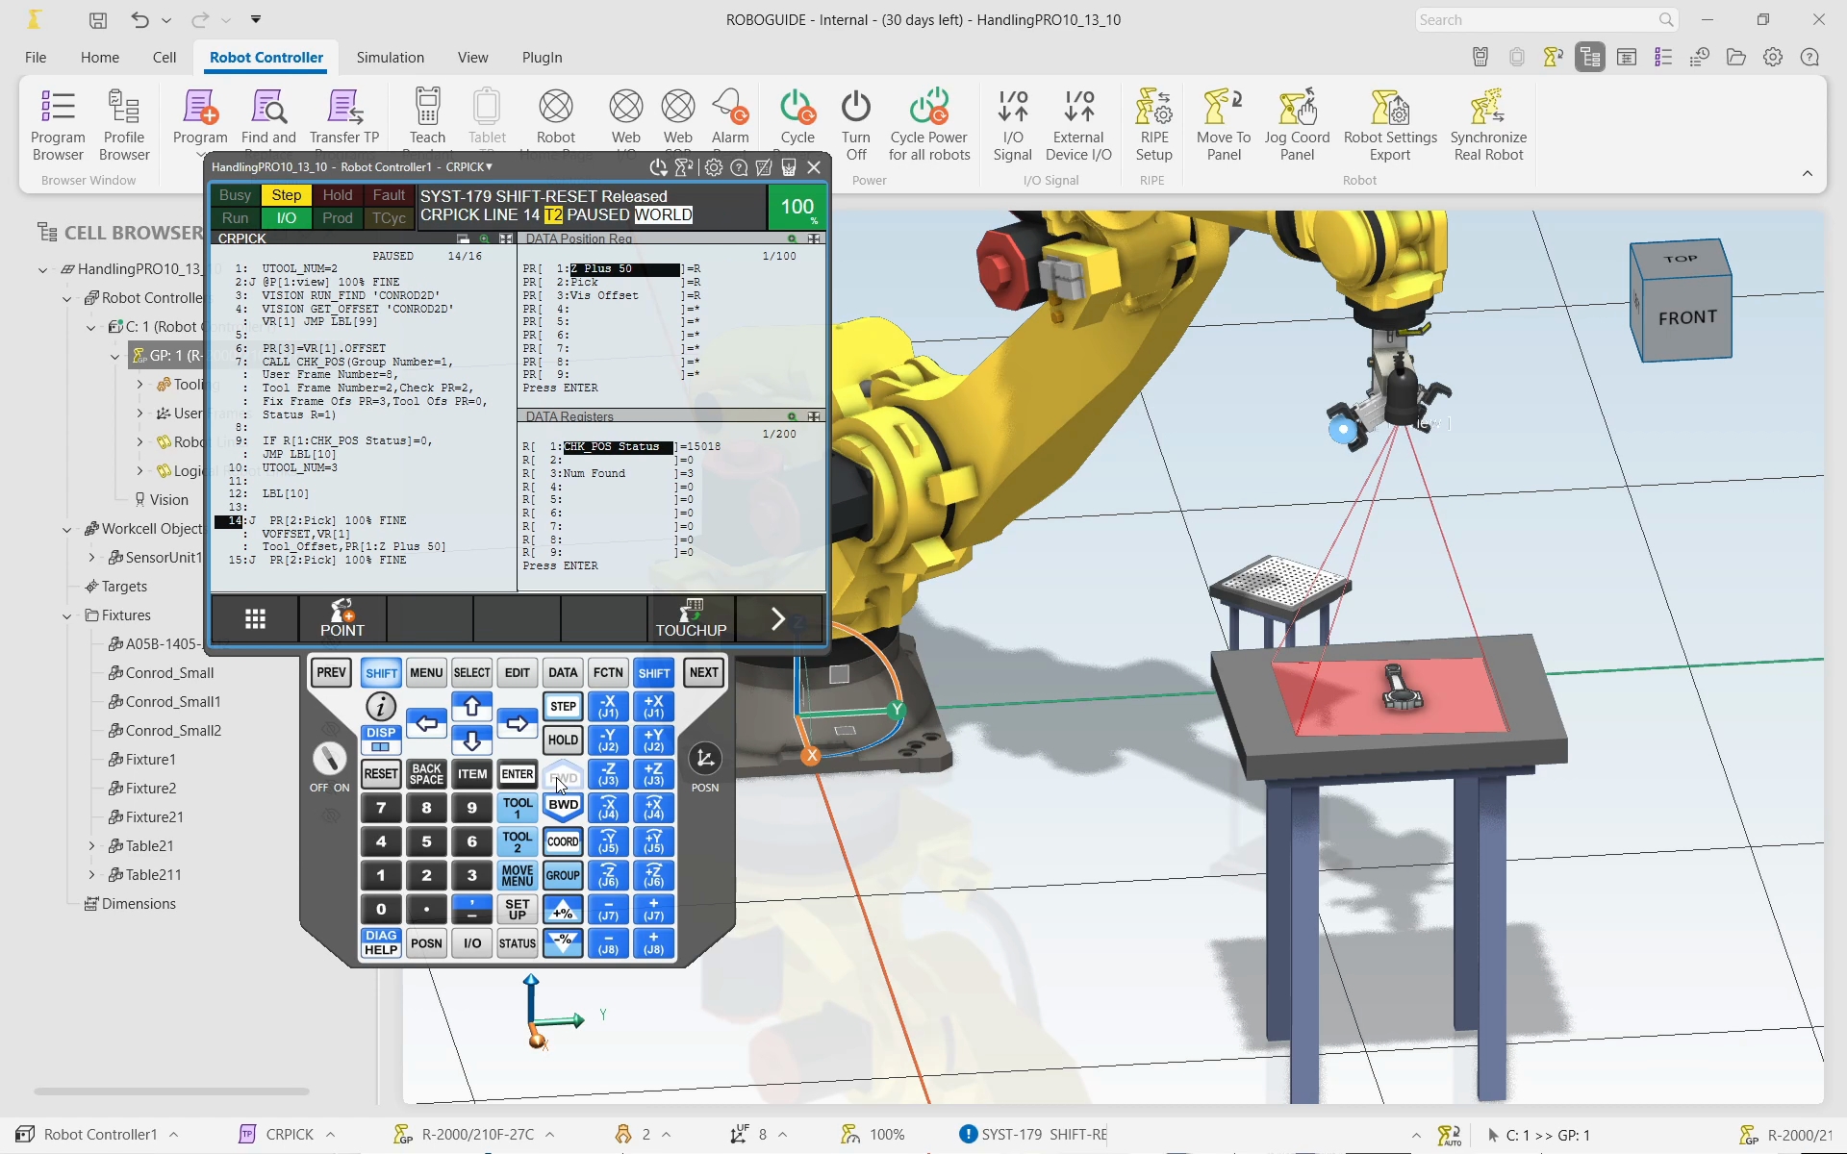Viewport: 1847px width, 1154px height.
Task: Open the pendant grid menu icon
Action: click(255, 619)
